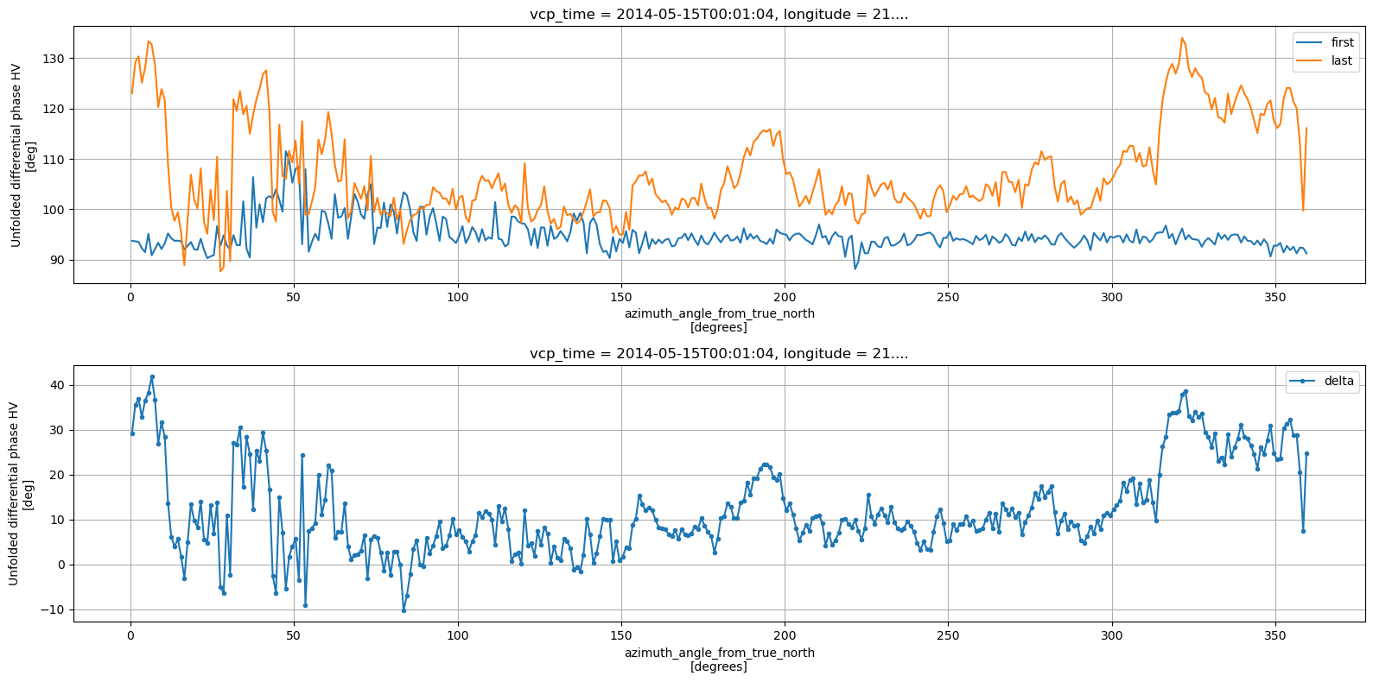The width and height of the screenshot is (1373, 682).
Task: Click x-axis tick 50 on first/last chart
Action: pos(295,297)
